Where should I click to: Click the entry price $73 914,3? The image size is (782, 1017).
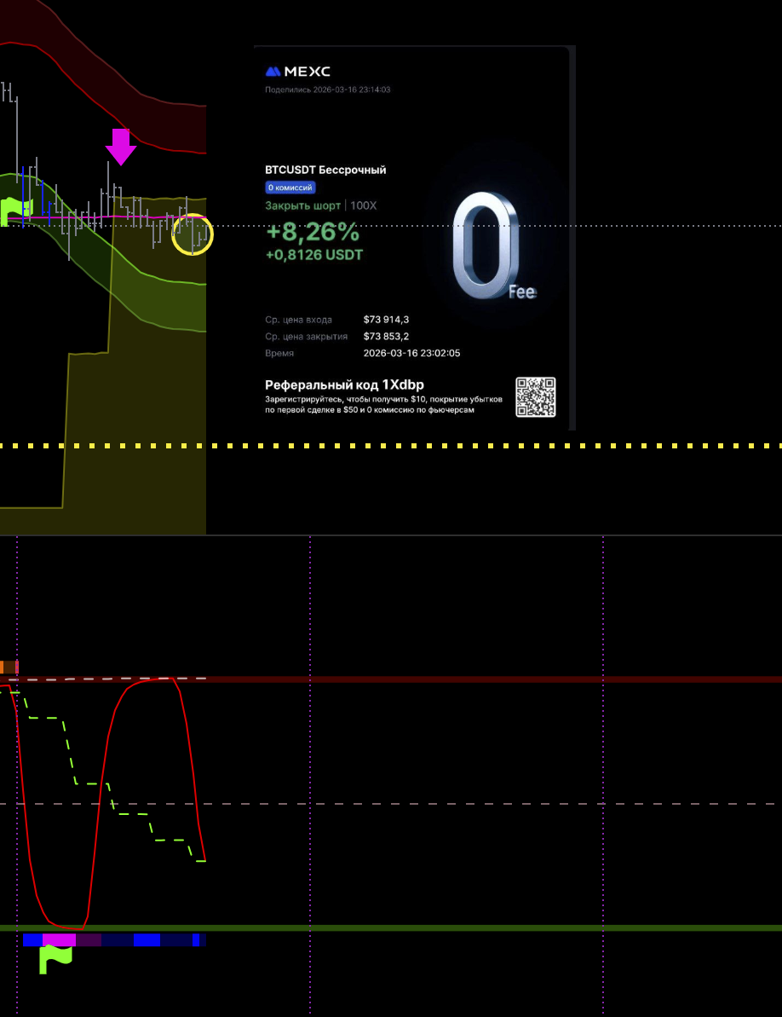tap(386, 320)
